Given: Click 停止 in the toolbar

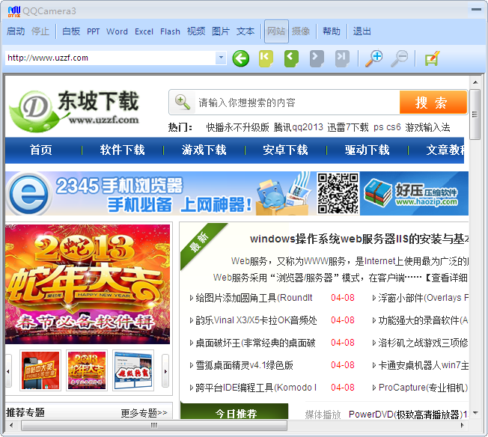Looking at the screenshot, I should (x=40, y=31).
